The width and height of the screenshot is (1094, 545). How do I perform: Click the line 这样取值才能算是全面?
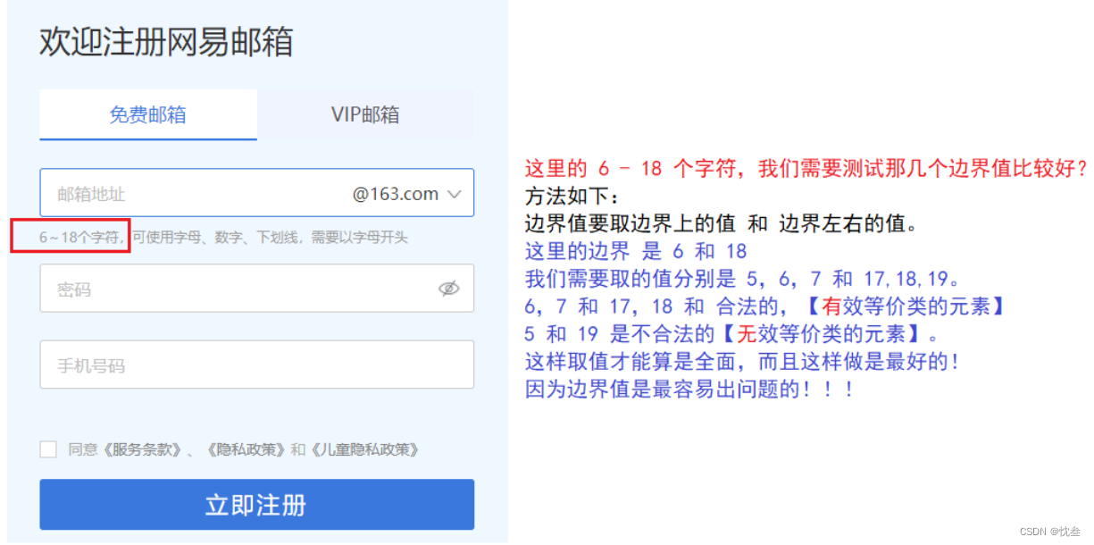[743, 363]
